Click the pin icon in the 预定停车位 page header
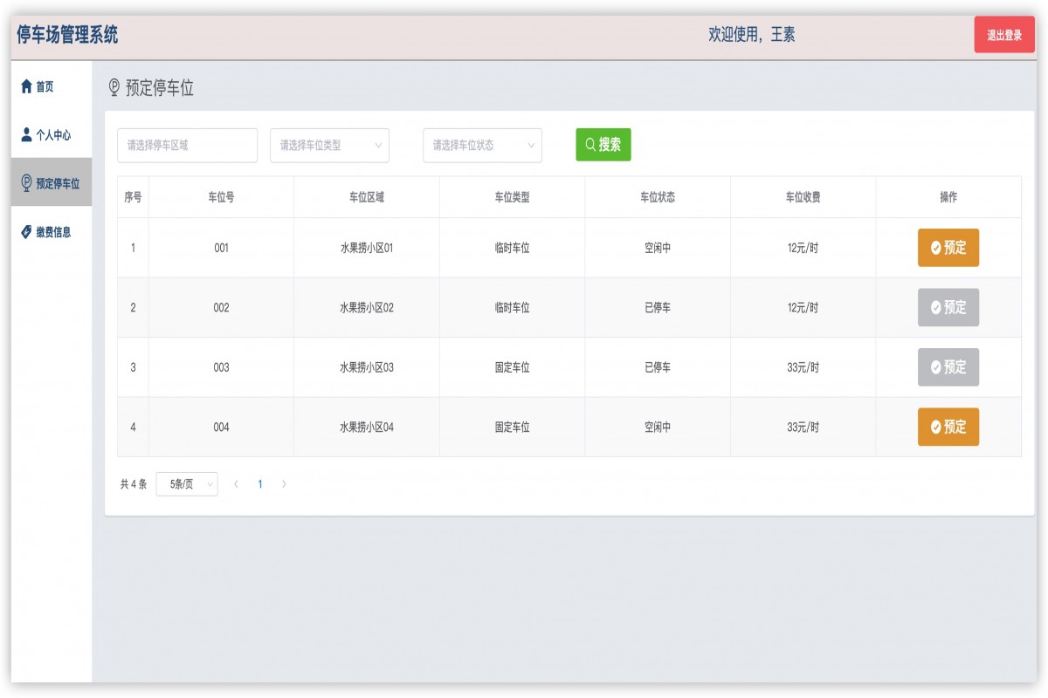The height and width of the screenshot is (698, 1048). [113, 86]
